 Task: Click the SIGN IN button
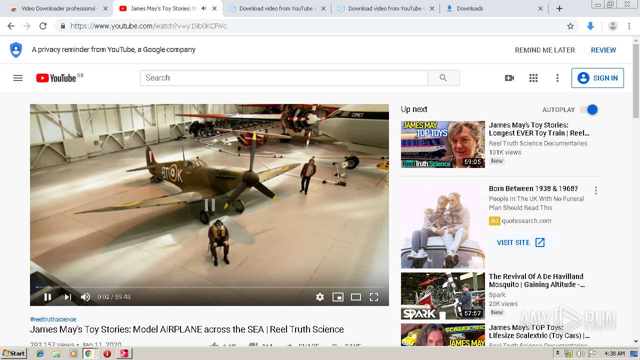tap(597, 78)
